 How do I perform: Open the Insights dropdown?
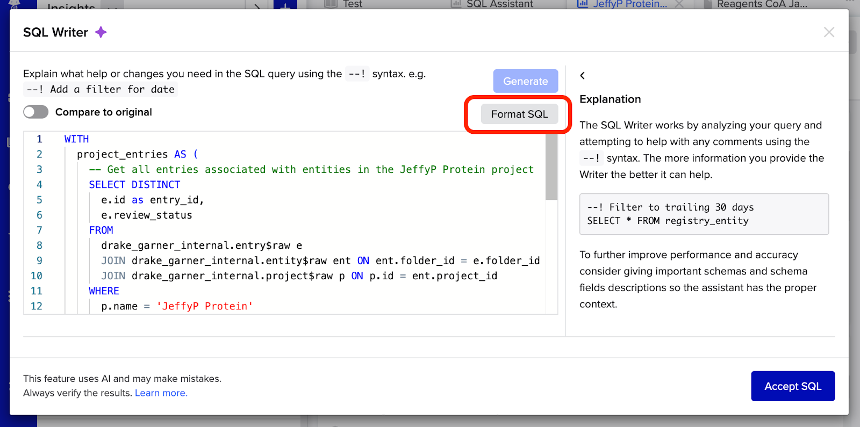pos(112,8)
